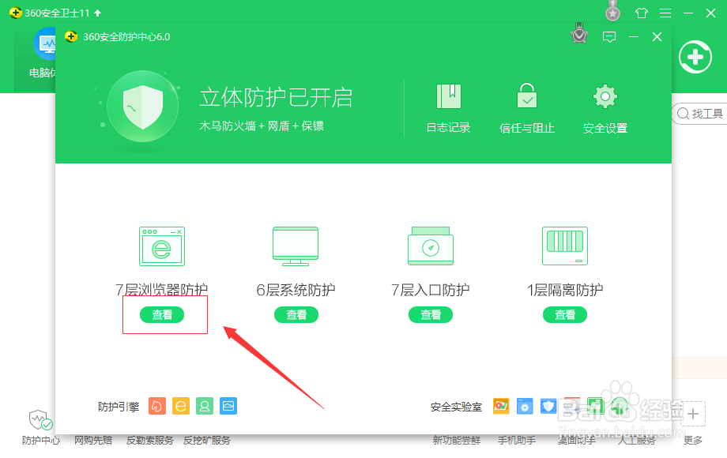The height and width of the screenshot is (458, 727).
Task: Click the 7层入口防护 compass icon
Action: (431, 246)
